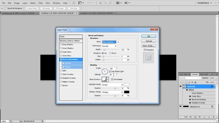219x123 pixels.
Task: Open the Layers Fill slider arrow
Action: (x=216, y=82)
